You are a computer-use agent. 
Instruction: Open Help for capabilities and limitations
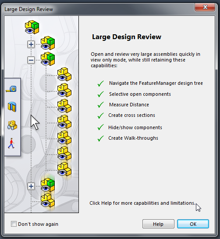click(158, 224)
